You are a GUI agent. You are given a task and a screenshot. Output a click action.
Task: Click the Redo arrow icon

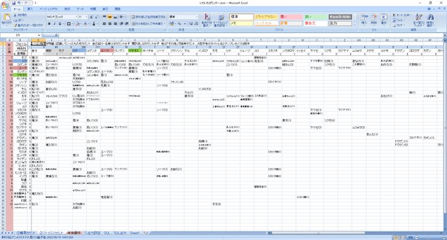[x=26, y=3]
